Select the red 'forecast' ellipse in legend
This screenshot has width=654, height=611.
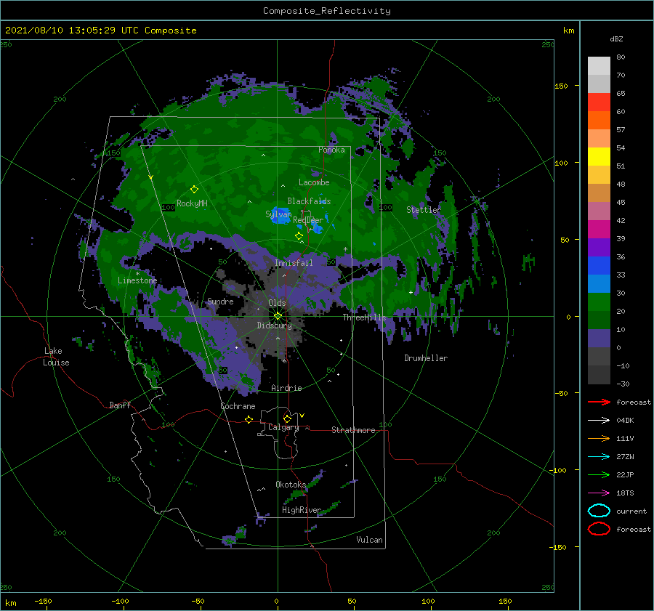pyautogui.click(x=599, y=529)
